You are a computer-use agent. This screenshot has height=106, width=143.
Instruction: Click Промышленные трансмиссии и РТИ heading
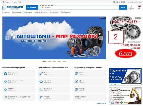coord(53,68)
